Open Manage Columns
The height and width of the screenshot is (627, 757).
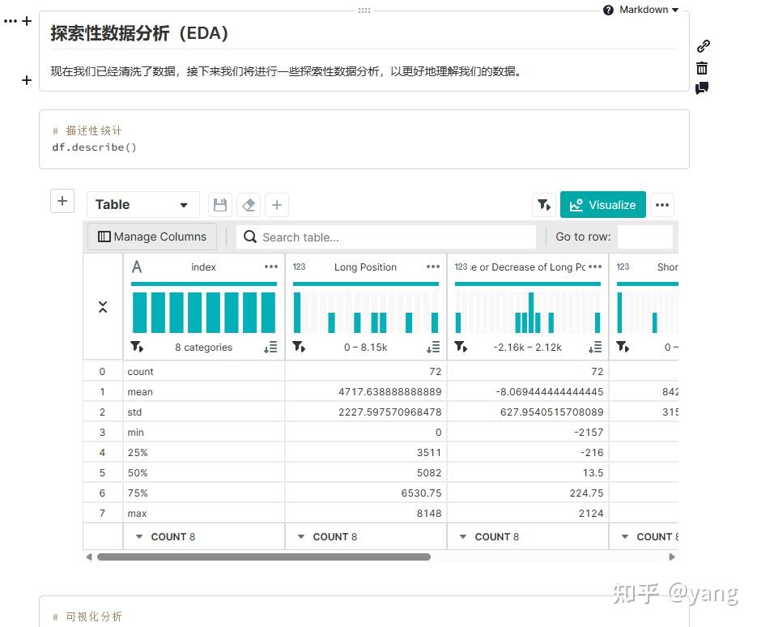(x=151, y=237)
